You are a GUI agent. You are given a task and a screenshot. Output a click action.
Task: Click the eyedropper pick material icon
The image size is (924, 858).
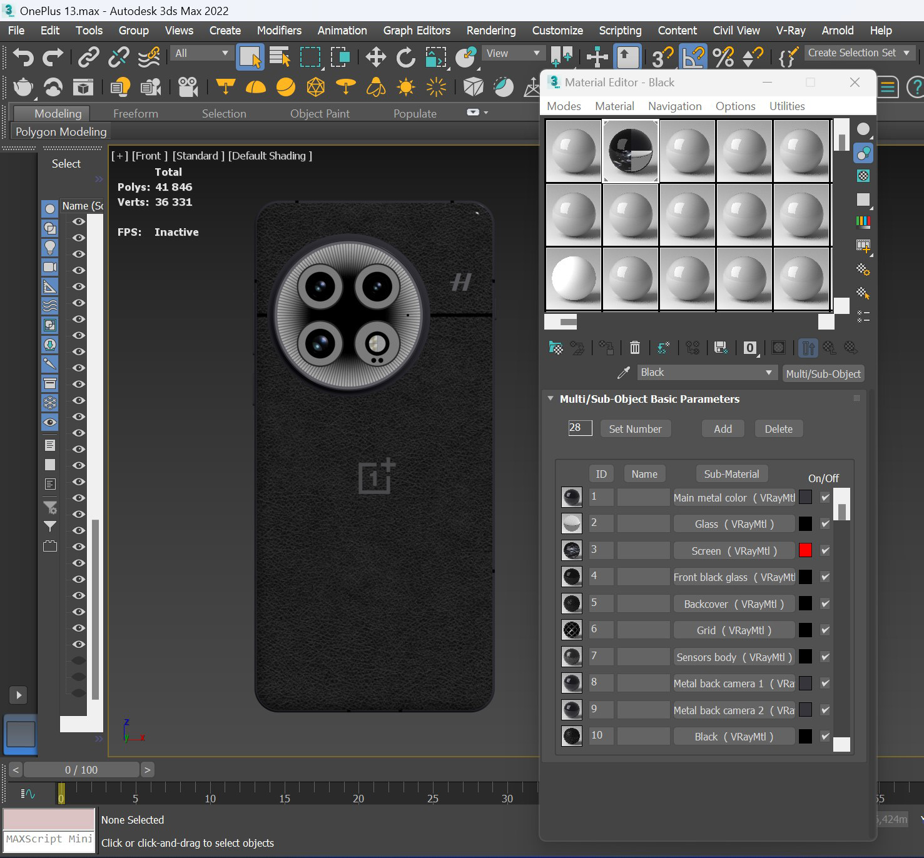[623, 373]
